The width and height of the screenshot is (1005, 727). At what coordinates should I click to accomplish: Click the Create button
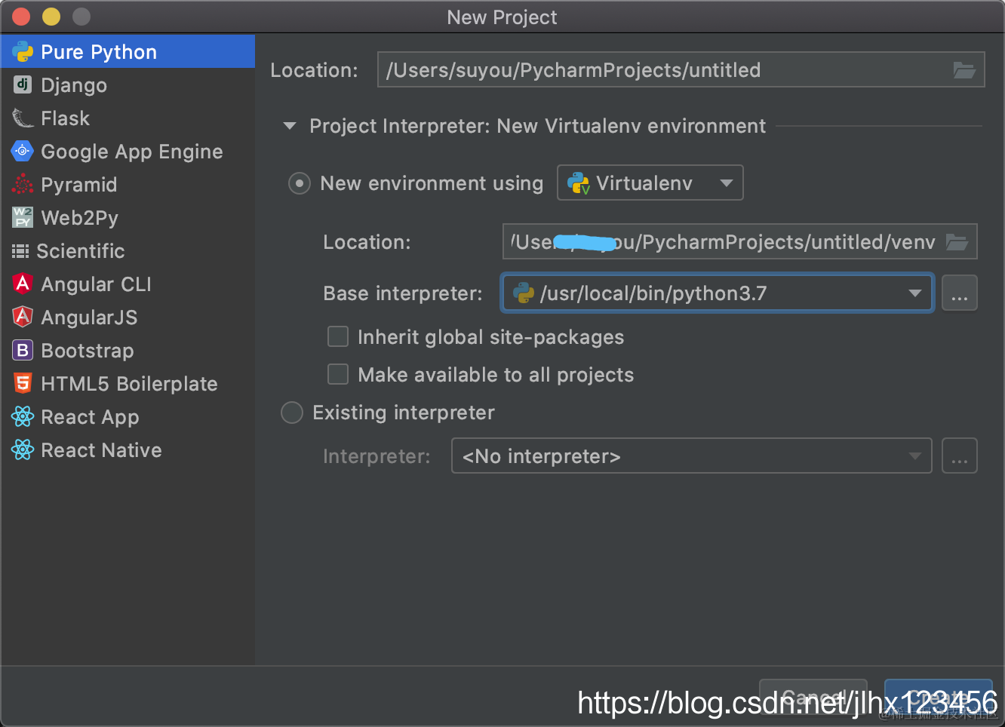[939, 698]
